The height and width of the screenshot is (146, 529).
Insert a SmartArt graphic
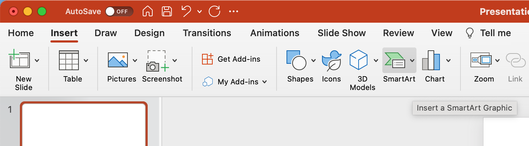point(394,61)
